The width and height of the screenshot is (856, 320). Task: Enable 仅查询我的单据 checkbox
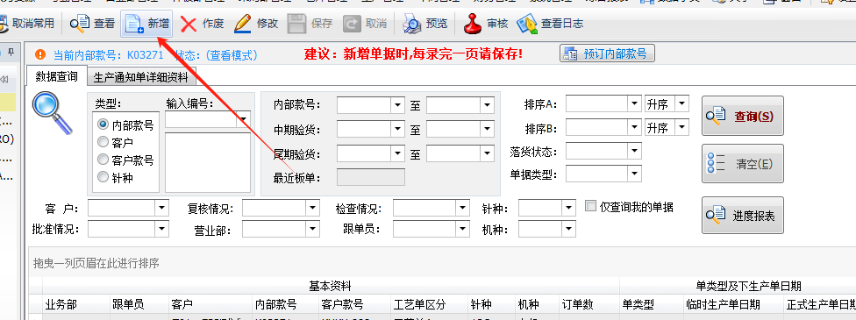click(589, 206)
